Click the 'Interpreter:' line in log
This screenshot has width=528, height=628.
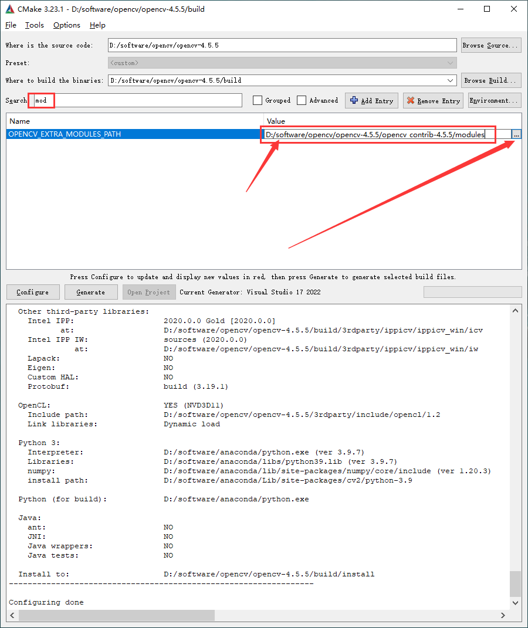click(196, 452)
